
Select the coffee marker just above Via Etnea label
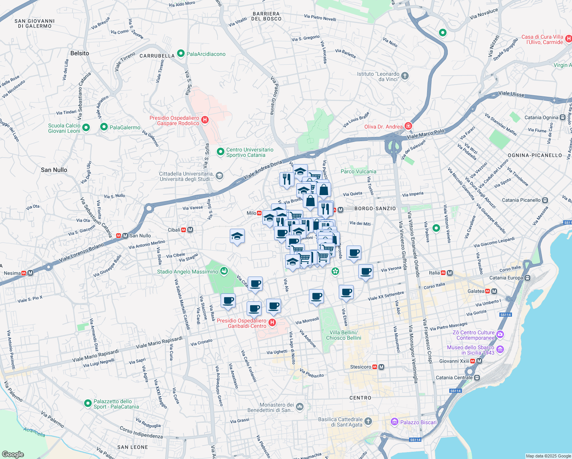(346, 293)
